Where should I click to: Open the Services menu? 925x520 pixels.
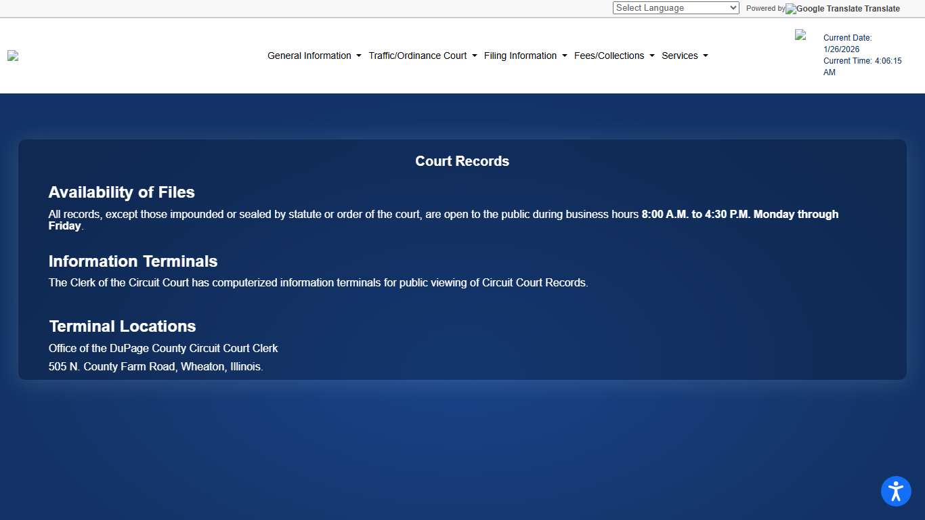click(x=679, y=56)
